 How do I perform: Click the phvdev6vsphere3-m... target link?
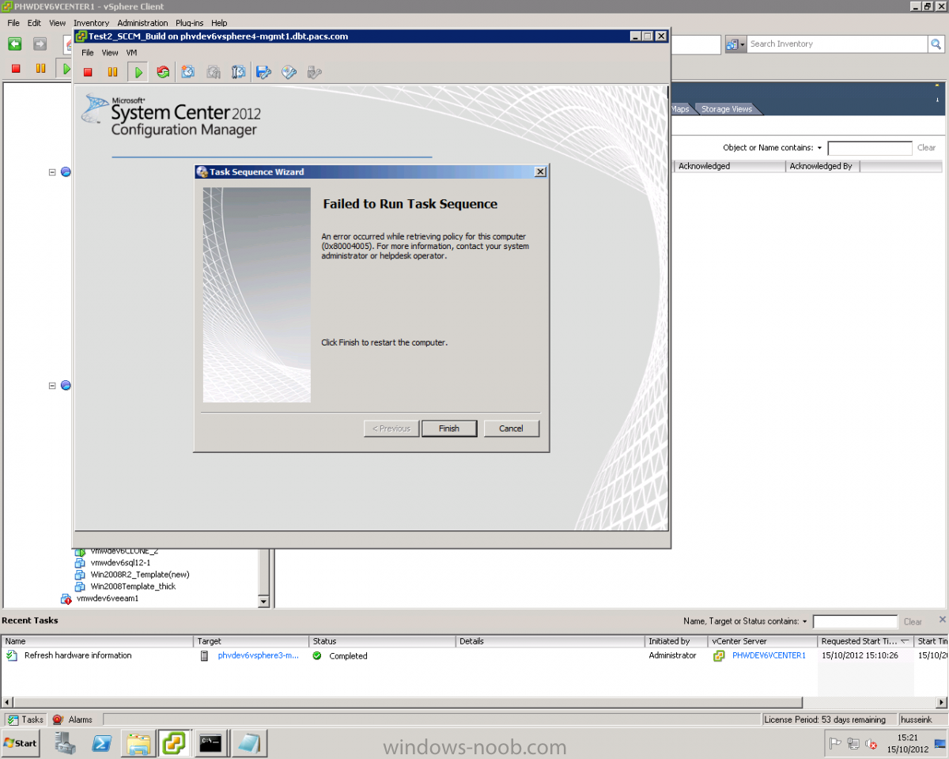coord(258,655)
